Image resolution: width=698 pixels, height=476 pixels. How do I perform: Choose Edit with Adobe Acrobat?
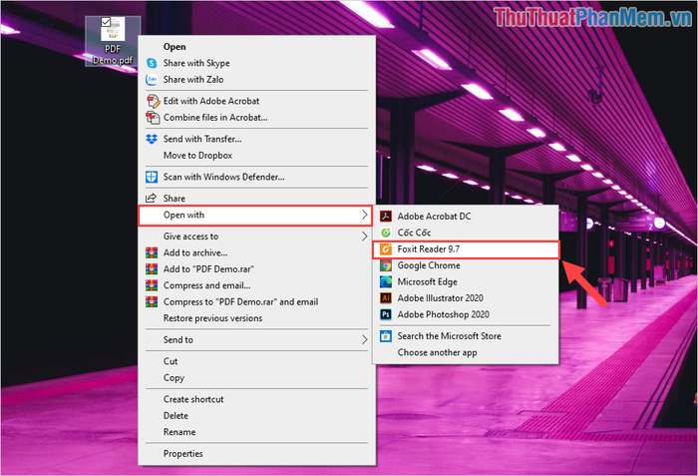(x=256, y=101)
